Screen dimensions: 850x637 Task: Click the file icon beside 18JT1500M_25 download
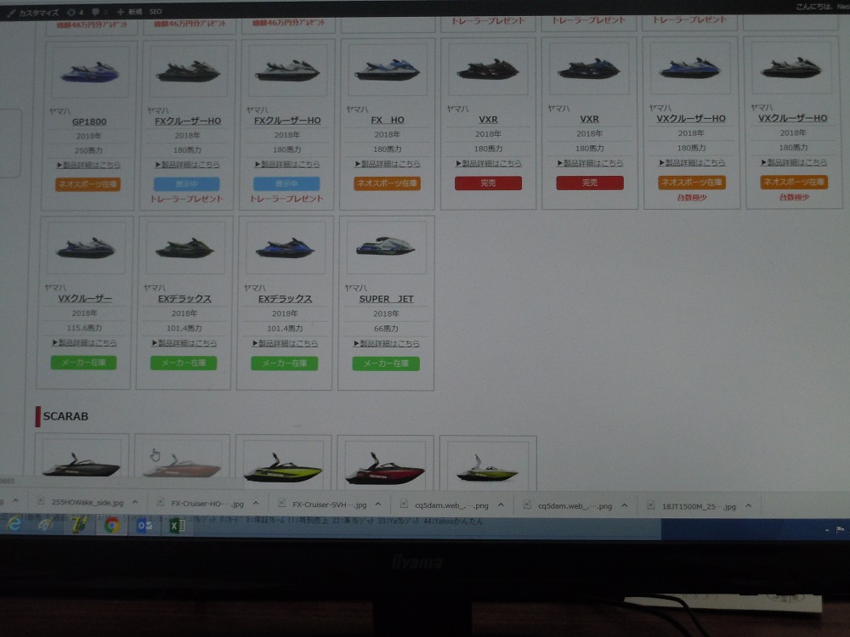click(x=651, y=505)
